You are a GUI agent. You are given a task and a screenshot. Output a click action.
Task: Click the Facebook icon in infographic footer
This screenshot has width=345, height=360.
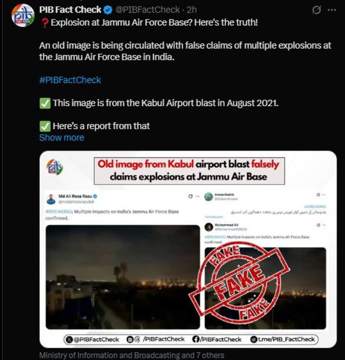coord(196,339)
